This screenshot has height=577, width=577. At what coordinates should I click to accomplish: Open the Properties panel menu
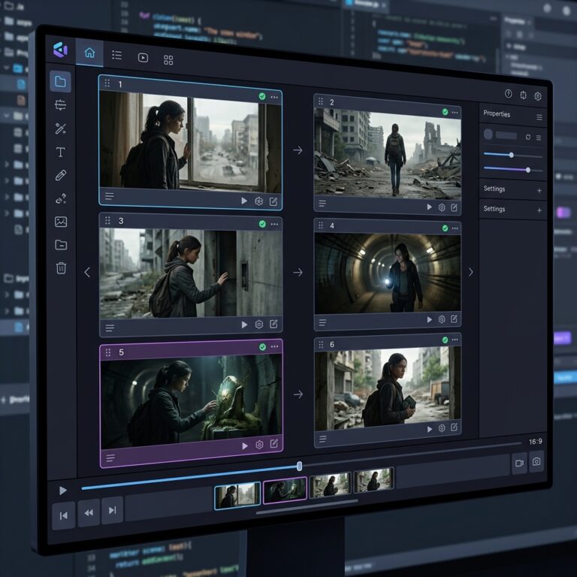(x=539, y=117)
